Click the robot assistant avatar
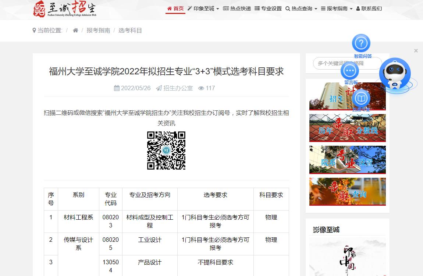 [395, 73]
